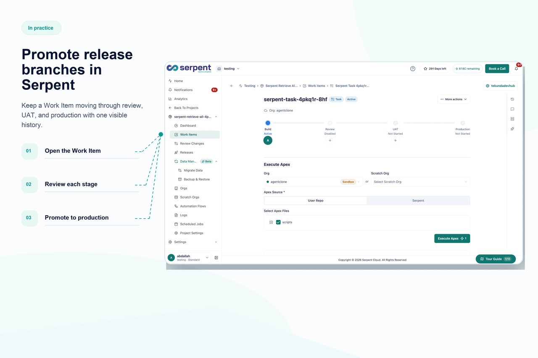Viewport: 538px width, 358px height.
Task: Select Work Items in the sidebar
Action: click(195, 135)
